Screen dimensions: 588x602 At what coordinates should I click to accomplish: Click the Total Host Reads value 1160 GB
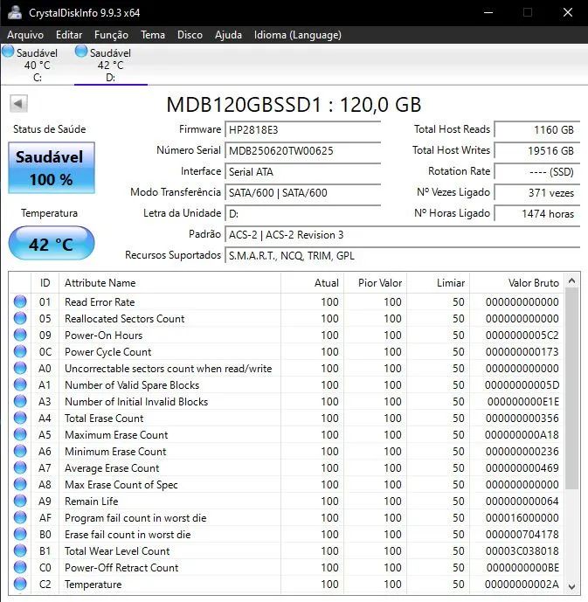tap(537, 130)
